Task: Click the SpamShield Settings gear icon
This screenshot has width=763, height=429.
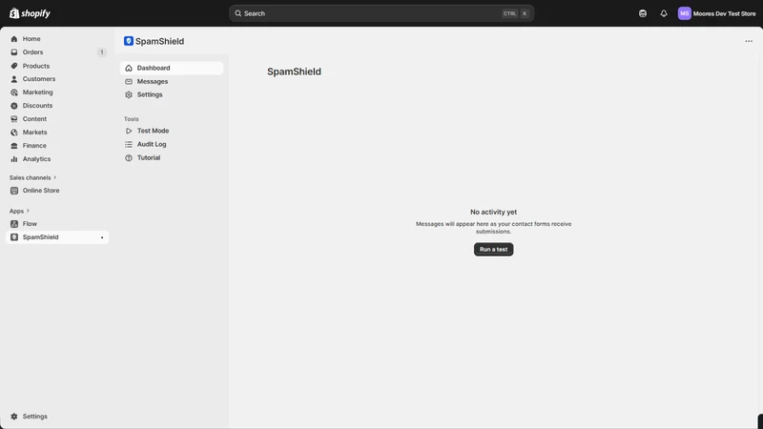Action: coord(129,94)
